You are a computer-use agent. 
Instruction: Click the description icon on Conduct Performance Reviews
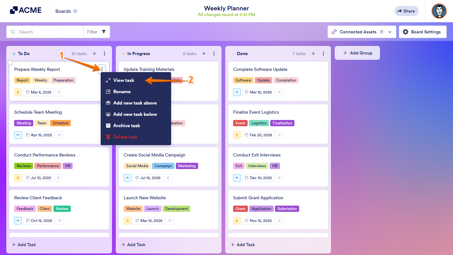pos(59,178)
